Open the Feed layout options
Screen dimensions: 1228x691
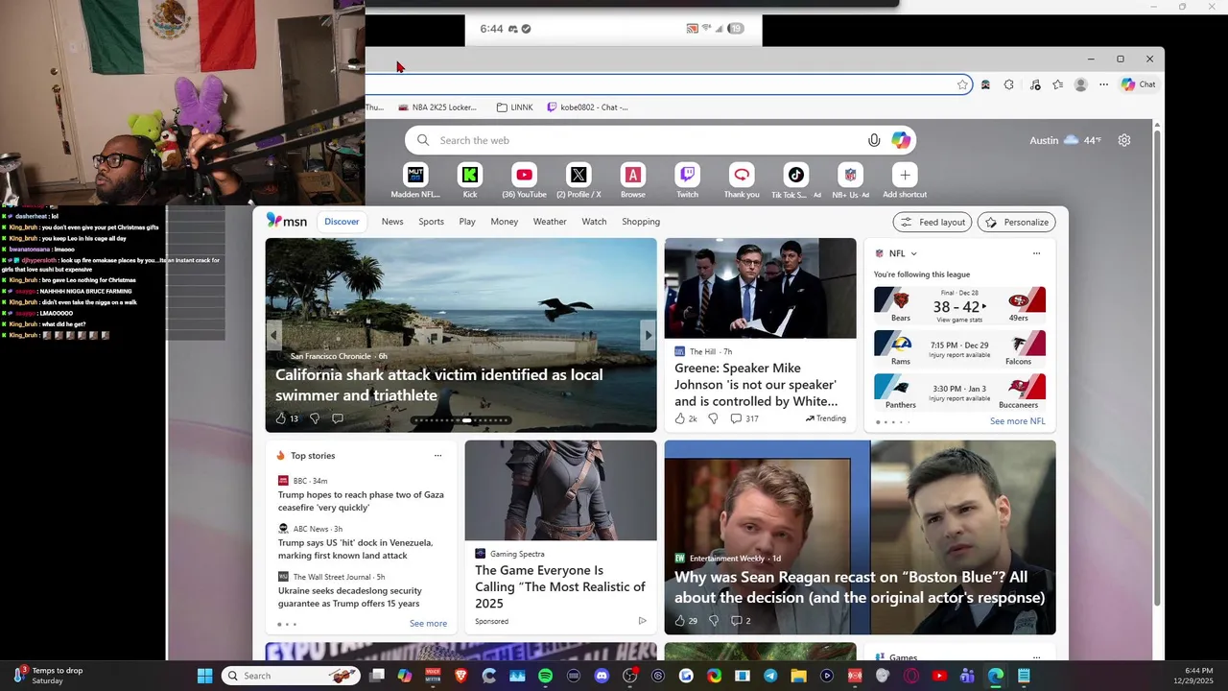(933, 222)
